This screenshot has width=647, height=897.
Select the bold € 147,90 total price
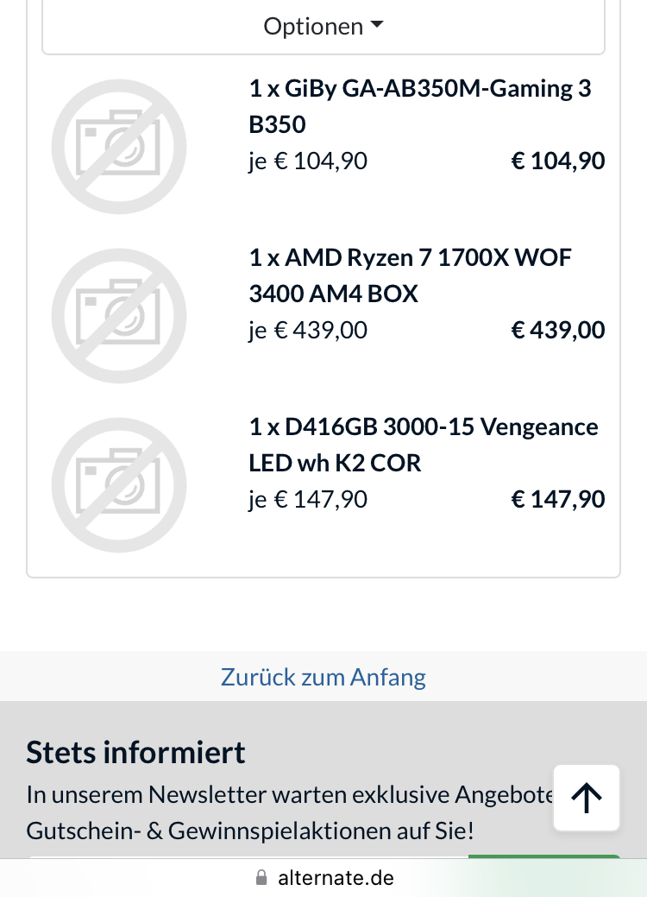(x=558, y=499)
